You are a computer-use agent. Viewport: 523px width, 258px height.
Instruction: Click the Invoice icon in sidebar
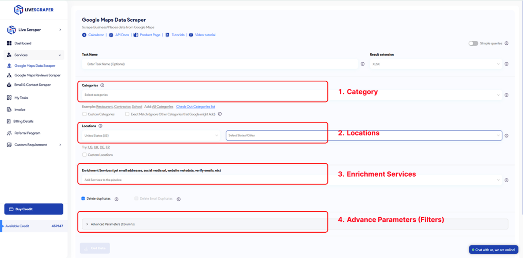[x=9, y=110]
